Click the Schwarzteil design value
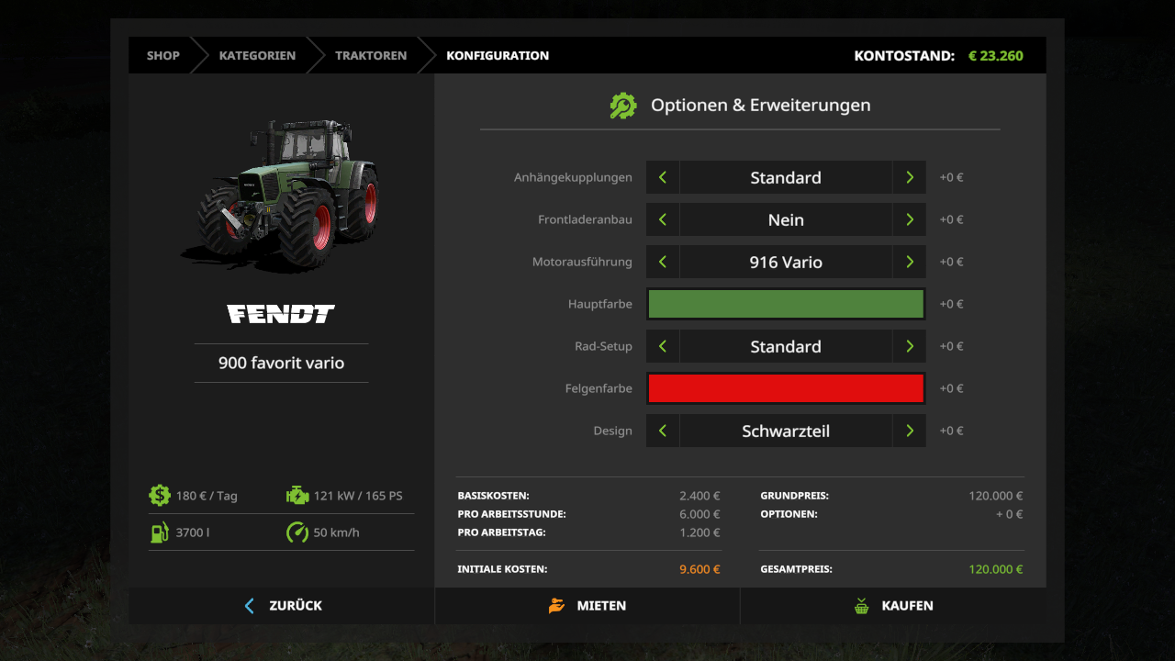 tap(786, 431)
